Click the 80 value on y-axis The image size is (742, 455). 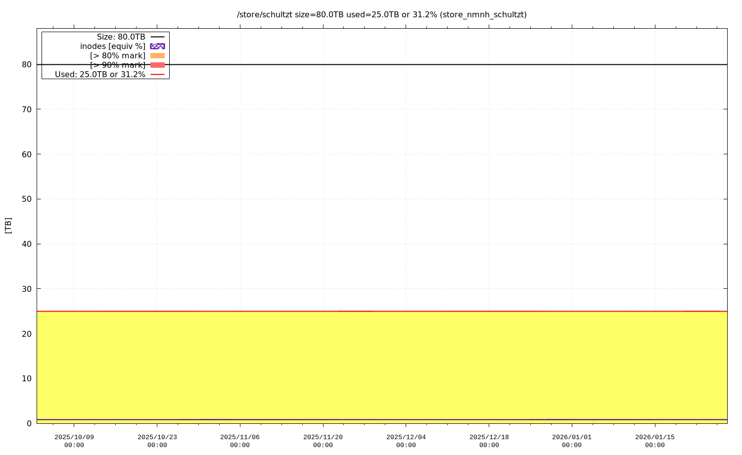27,64
